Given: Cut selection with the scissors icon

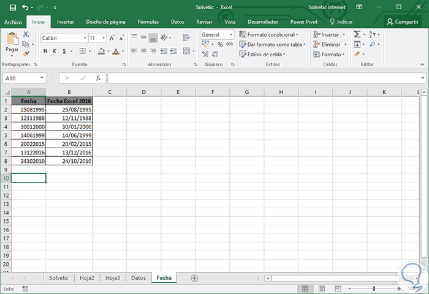Looking at the screenshot, I should (26, 34).
